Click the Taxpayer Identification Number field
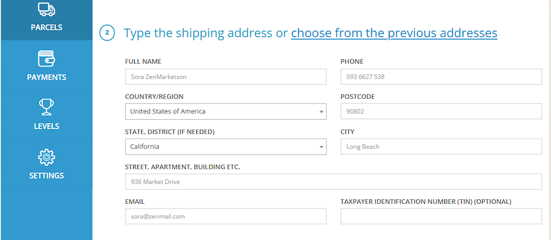551x240 pixels. click(441, 217)
